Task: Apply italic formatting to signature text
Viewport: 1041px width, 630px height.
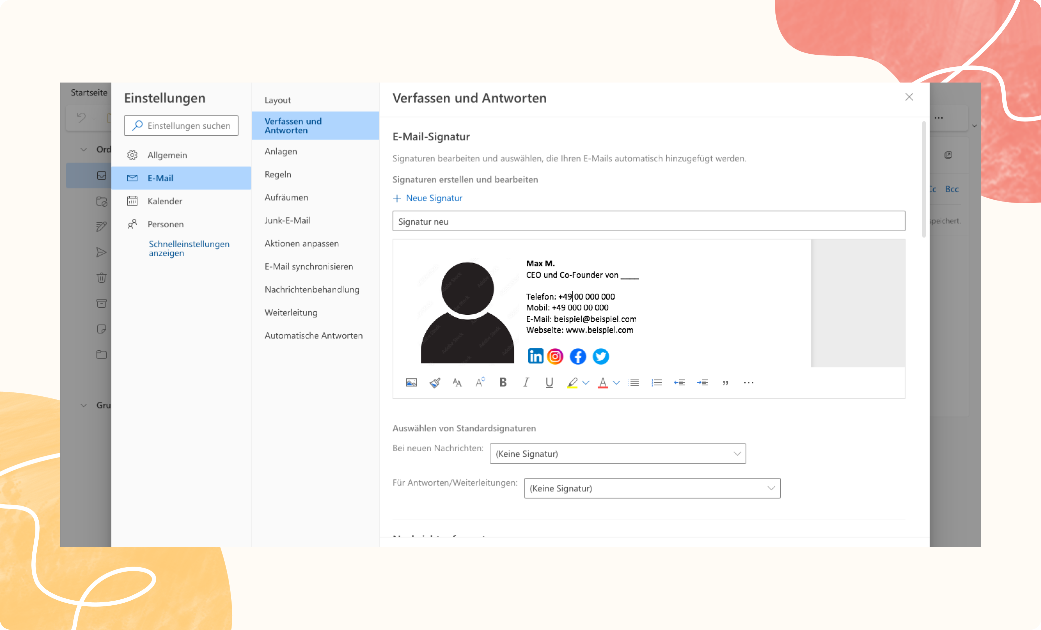Action: [526, 382]
